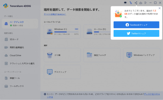
Task: Click the Tenorshare 4DDiG logo
Action: pos(6,6)
